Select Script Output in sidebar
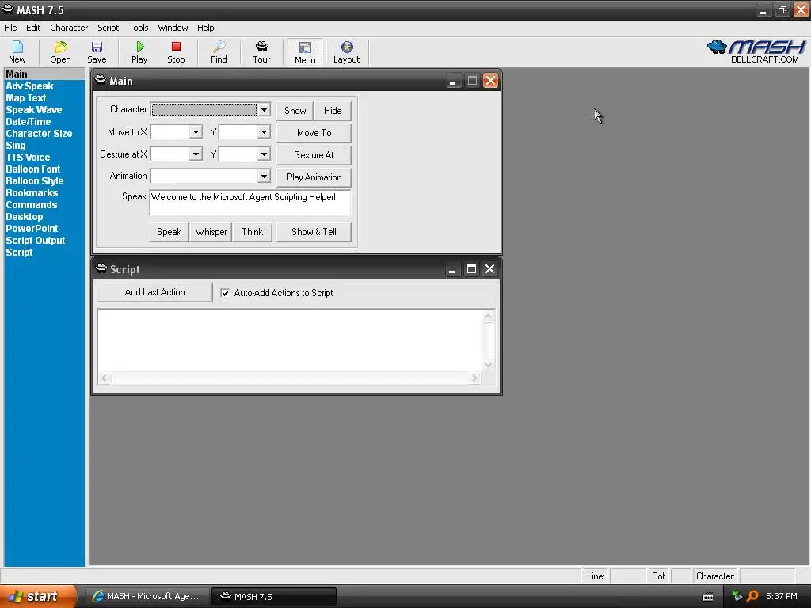 tap(35, 241)
